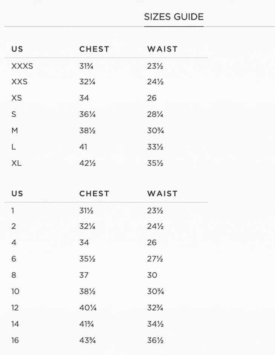The image size is (275, 355).
Task: Select the SIZES GUIDE tab
Action: (174, 17)
